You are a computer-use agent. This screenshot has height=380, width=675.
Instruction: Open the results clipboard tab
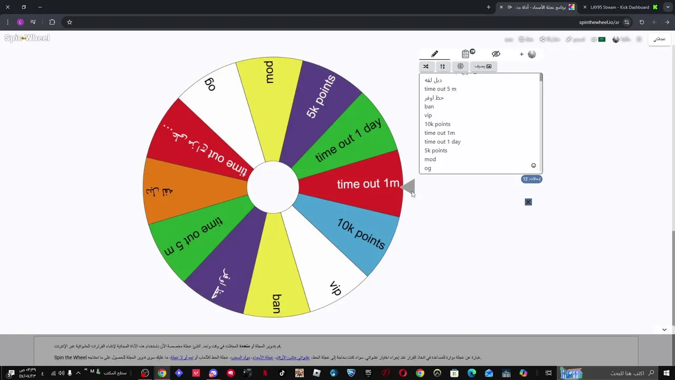[x=466, y=54]
